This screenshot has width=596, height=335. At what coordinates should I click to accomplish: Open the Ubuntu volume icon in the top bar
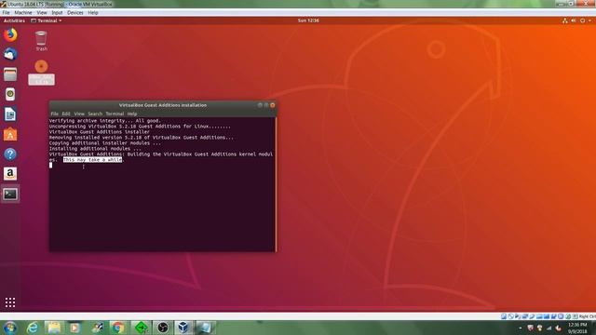click(574, 20)
